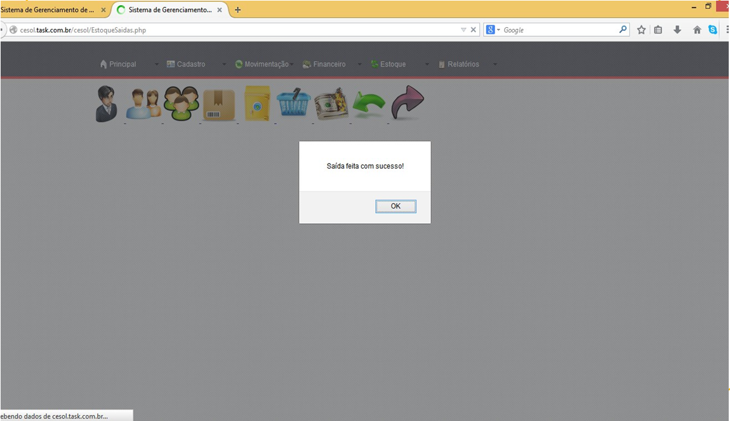730x421 pixels.
Task: Click the cardboard box with barcode icon
Action: point(218,105)
